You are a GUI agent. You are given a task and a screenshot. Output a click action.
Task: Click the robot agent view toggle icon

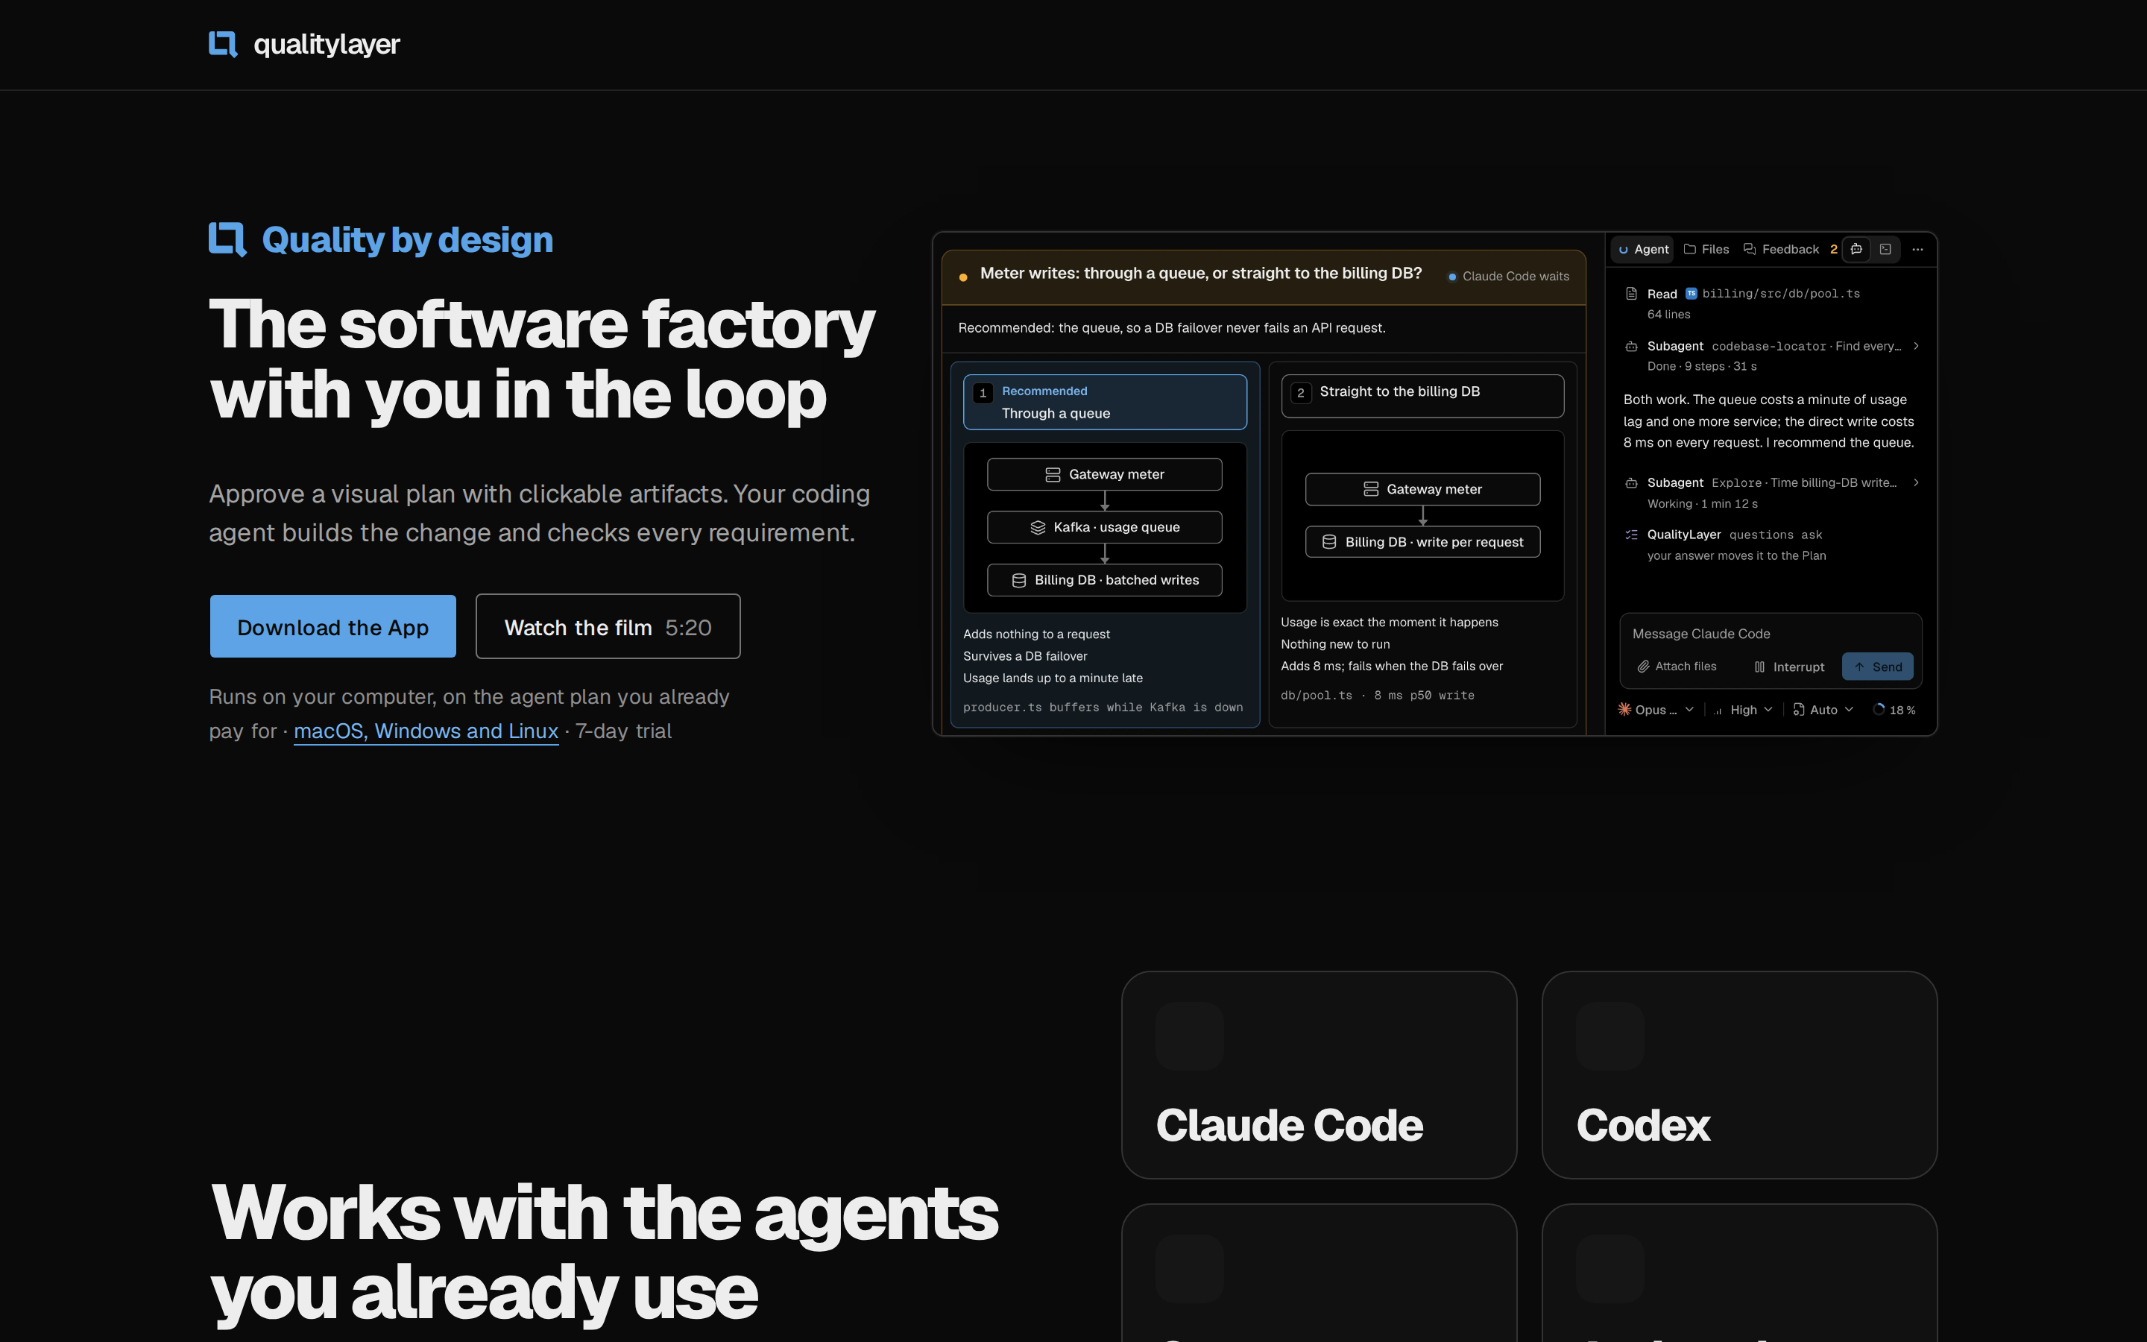click(1856, 250)
